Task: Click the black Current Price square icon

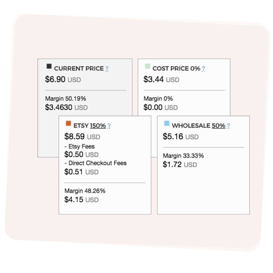Action: [49, 67]
